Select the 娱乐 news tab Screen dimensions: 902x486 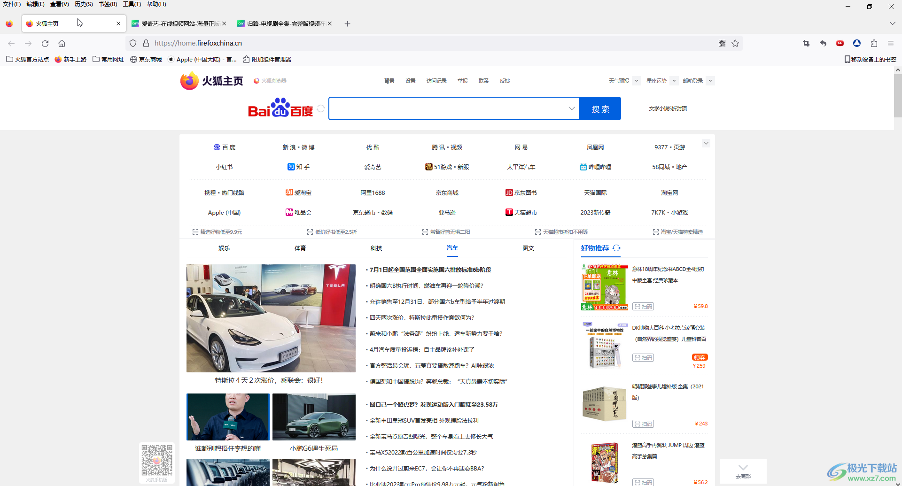pyautogui.click(x=224, y=248)
